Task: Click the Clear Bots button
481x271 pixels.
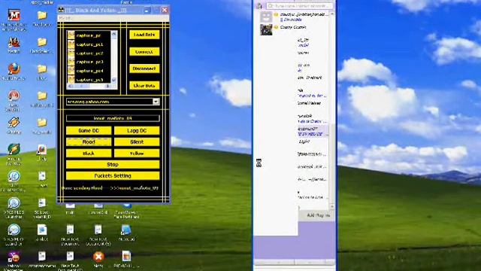Action: tap(144, 85)
